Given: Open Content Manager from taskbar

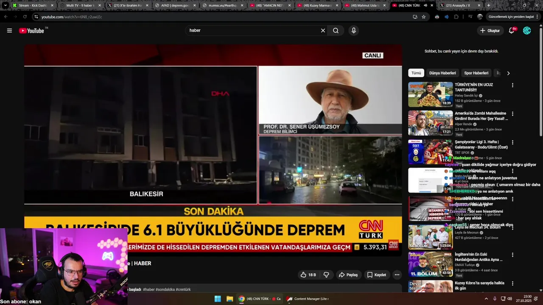Looking at the screenshot, I should pyautogui.click(x=308, y=299).
